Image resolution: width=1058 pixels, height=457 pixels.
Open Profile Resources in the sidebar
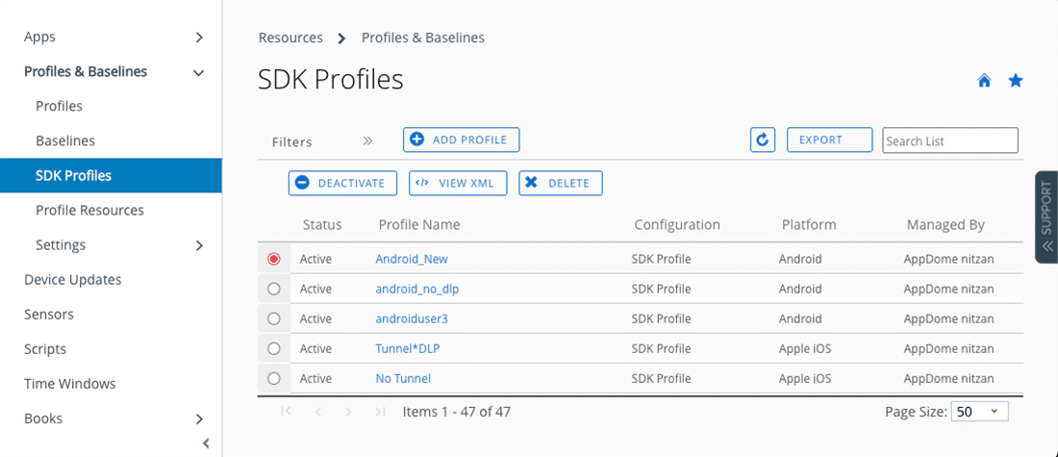(x=89, y=210)
